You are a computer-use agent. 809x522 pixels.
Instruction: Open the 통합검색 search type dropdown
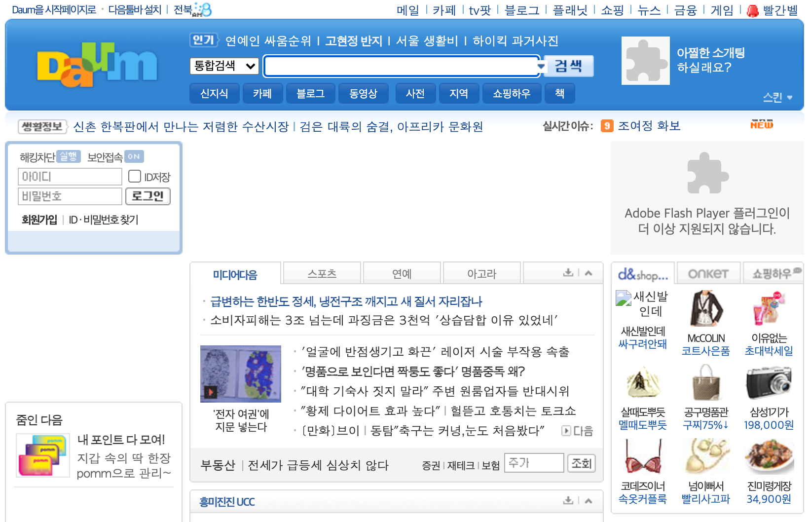[224, 66]
